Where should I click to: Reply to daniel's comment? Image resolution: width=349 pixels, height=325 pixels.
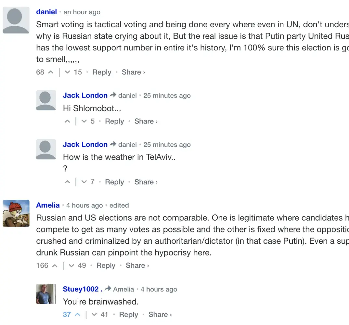[x=102, y=72]
